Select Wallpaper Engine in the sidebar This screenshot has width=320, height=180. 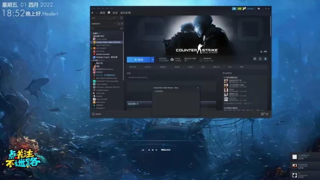pyautogui.click(x=106, y=57)
